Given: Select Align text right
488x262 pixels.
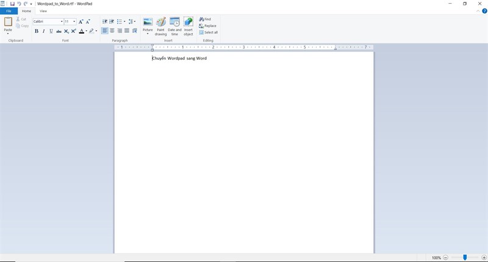Looking at the screenshot, I should pos(120,30).
